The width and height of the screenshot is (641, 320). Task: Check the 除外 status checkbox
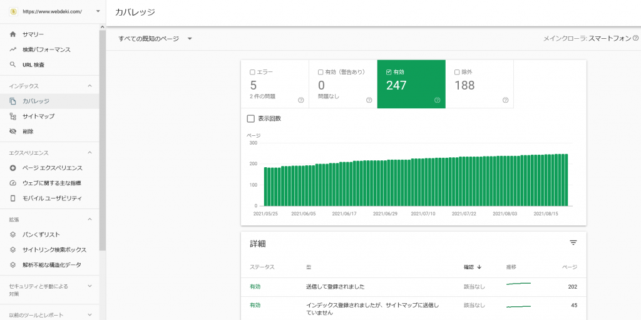click(457, 72)
